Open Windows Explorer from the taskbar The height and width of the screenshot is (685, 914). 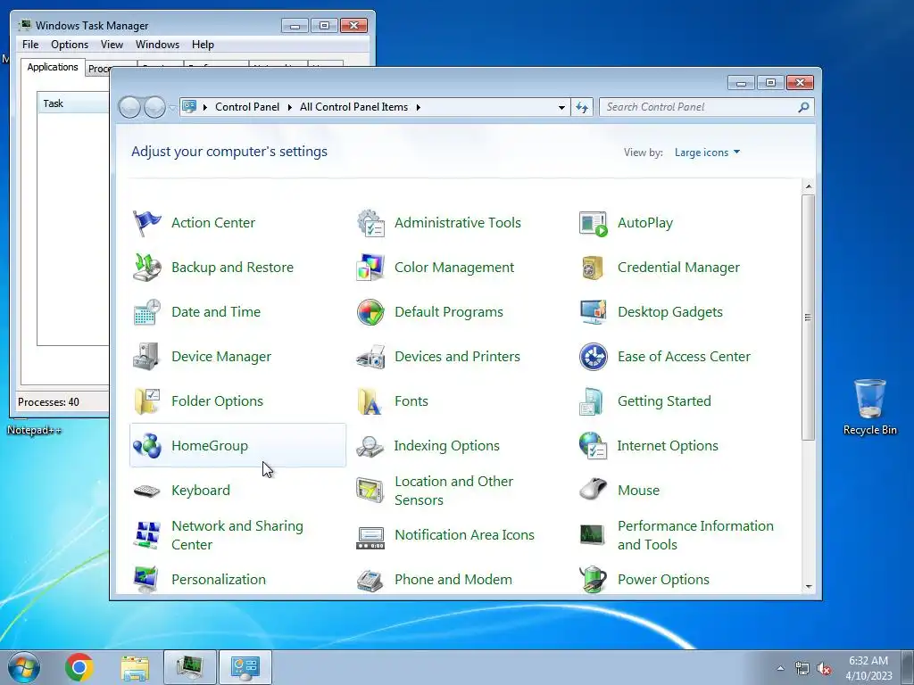[135, 667]
